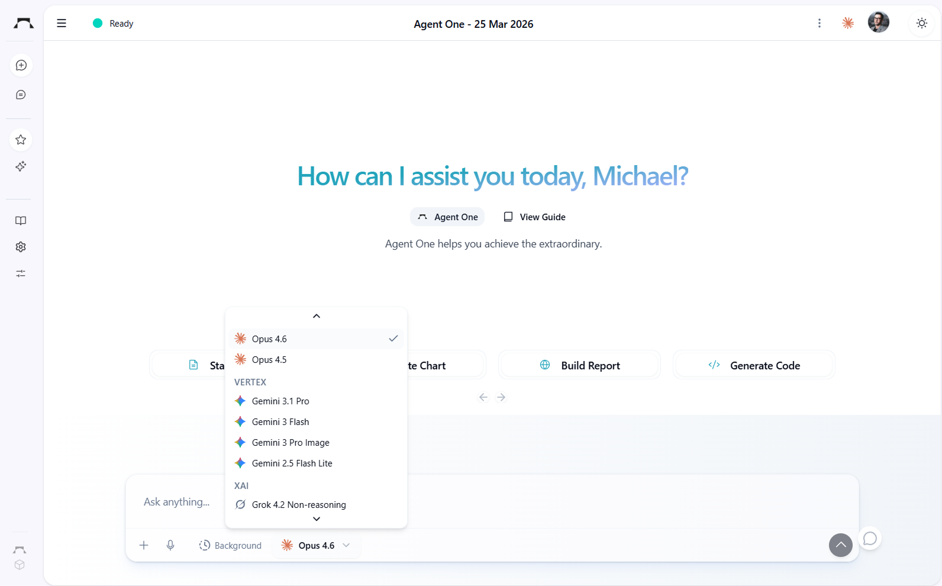Click the globe icon on Build Report
The height and width of the screenshot is (586, 942).
(x=545, y=365)
